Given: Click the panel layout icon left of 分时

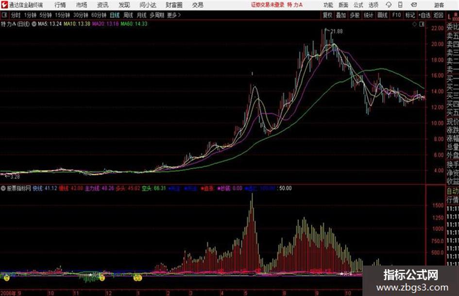Looking at the screenshot, I should coord(4,15).
